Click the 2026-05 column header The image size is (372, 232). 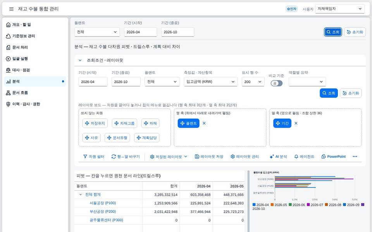coord(229,186)
